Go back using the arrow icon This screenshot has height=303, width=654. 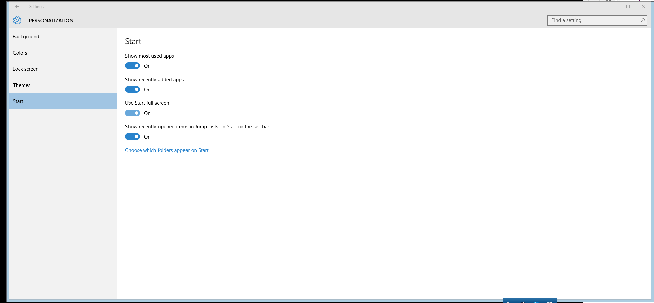click(17, 7)
